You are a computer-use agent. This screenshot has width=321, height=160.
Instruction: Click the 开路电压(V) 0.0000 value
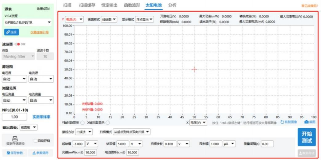(184, 17)
